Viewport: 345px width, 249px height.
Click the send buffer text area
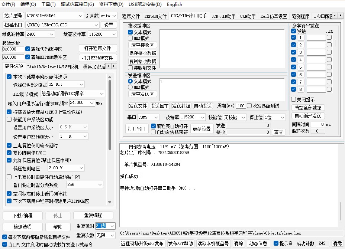(x=222, y=90)
